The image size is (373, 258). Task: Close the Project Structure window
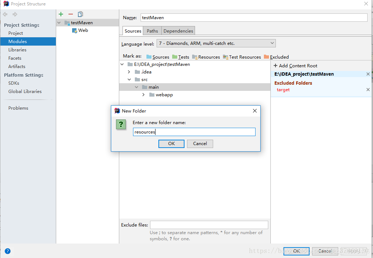[x=366, y=4]
